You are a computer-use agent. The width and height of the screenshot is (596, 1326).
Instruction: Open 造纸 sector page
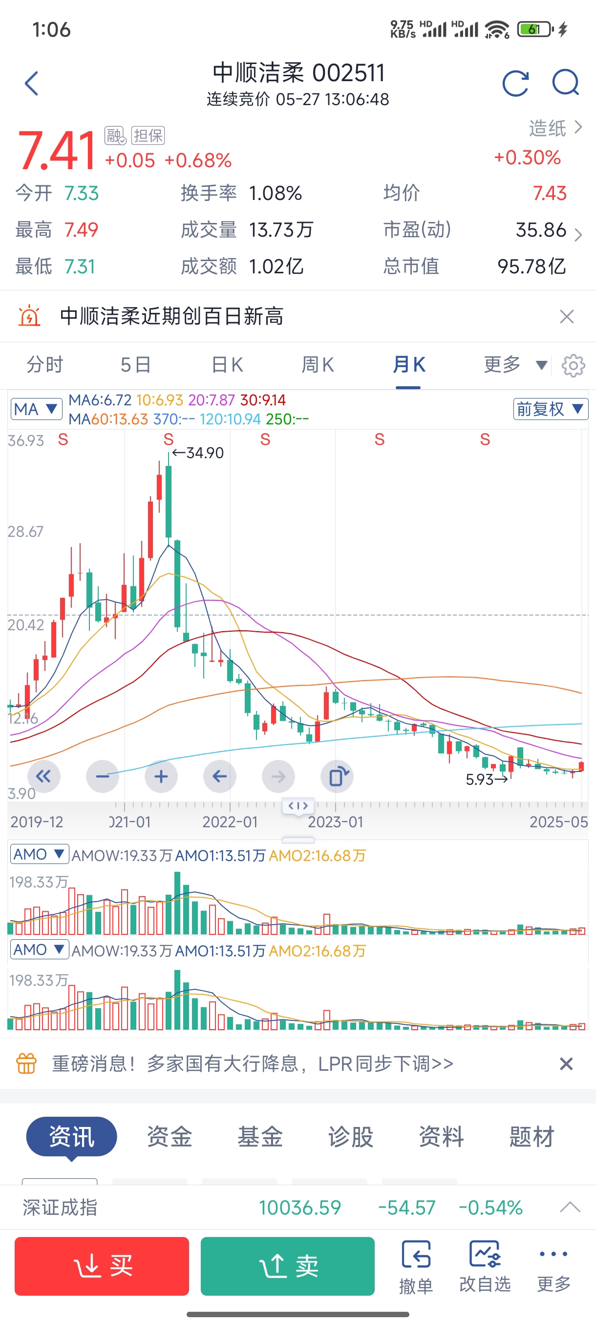[x=556, y=128]
